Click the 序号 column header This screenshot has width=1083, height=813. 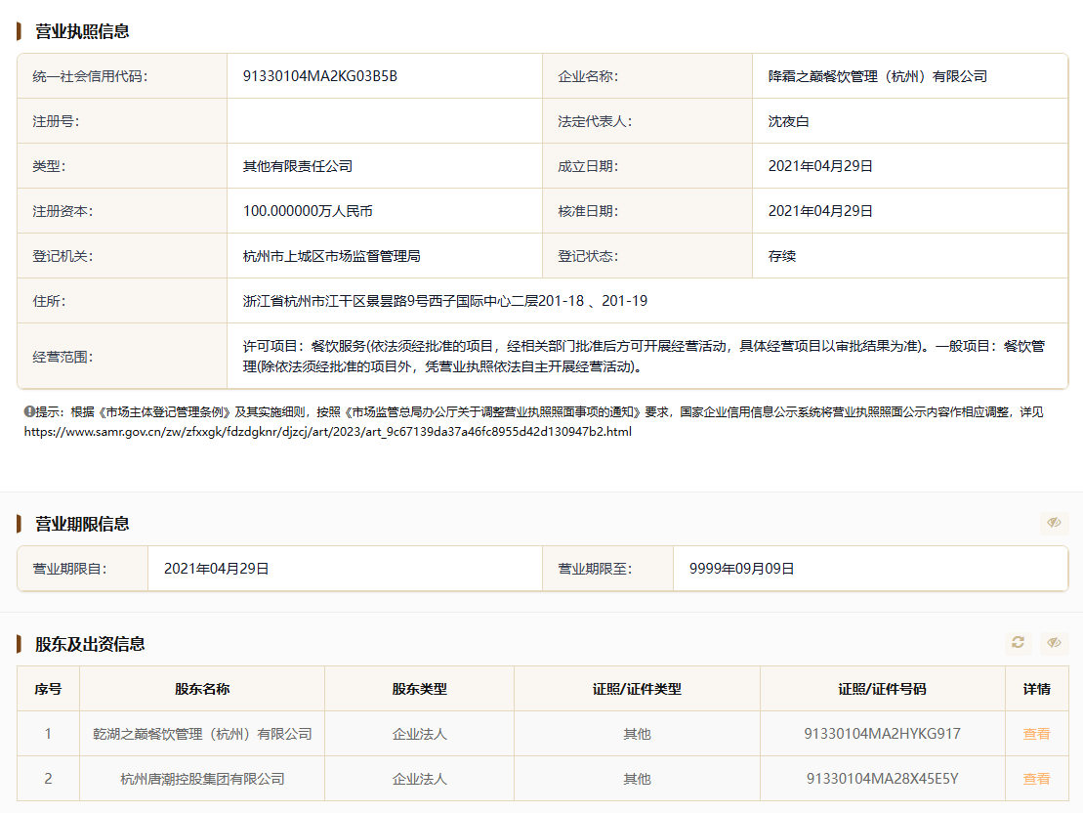[x=48, y=689]
